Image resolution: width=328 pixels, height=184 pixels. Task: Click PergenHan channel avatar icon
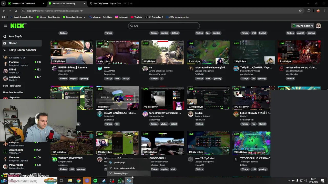[100, 68]
